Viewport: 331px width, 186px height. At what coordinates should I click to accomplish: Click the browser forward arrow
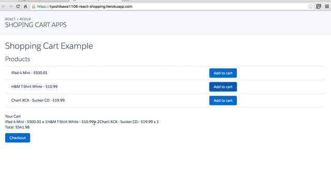coord(10,7)
